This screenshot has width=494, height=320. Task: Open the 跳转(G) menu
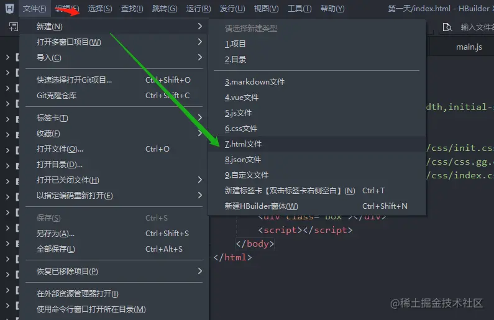(165, 9)
